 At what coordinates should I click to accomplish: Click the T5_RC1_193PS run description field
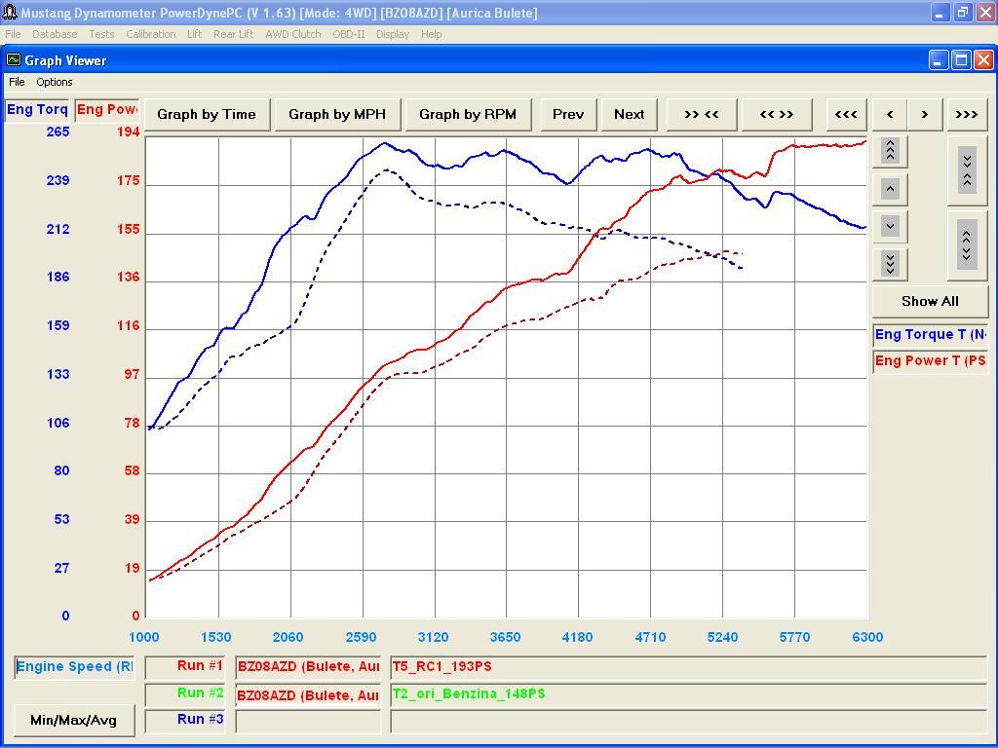[689, 667]
